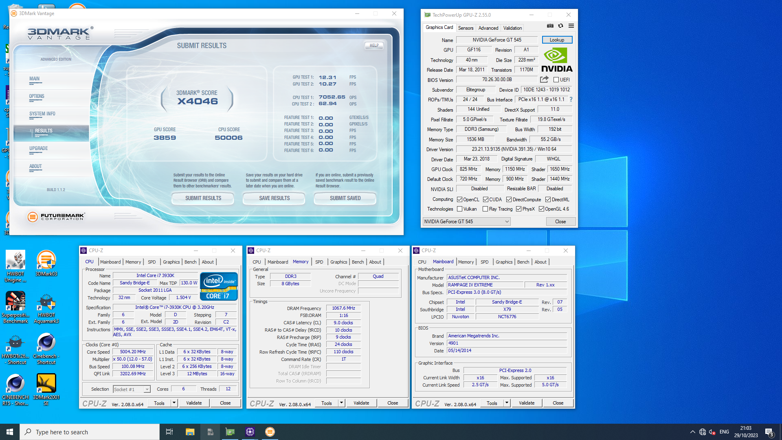
Task: Click the Close button in GPU-Z
Action: coord(560,222)
